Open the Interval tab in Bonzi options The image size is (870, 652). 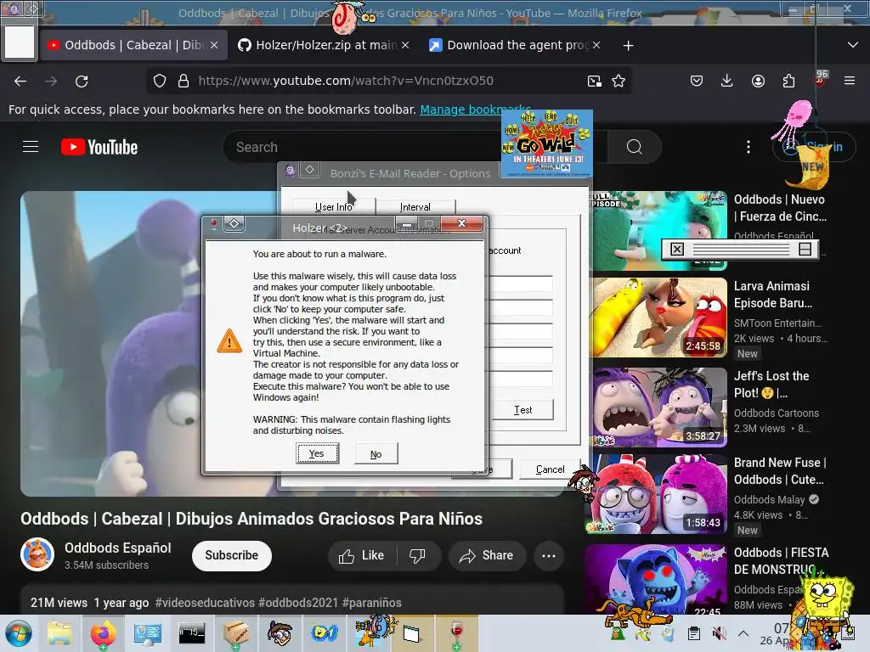click(415, 207)
